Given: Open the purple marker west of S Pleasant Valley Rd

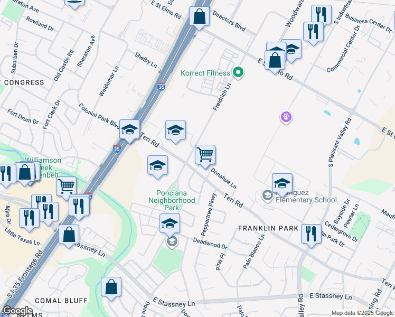Looking at the screenshot, I should [286, 117].
